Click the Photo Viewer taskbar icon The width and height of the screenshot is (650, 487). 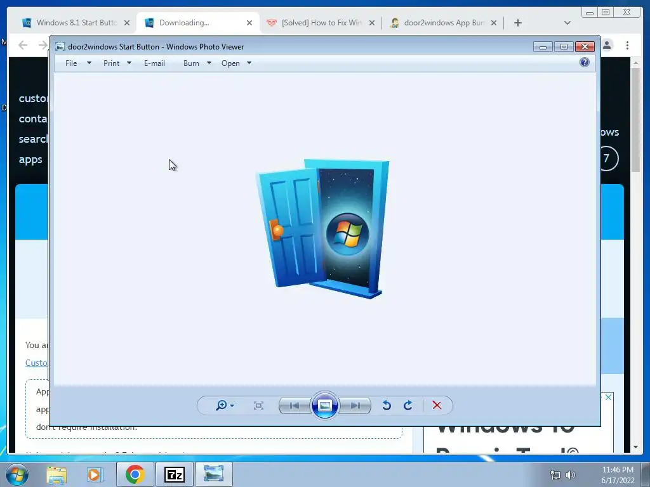coord(213,474)
